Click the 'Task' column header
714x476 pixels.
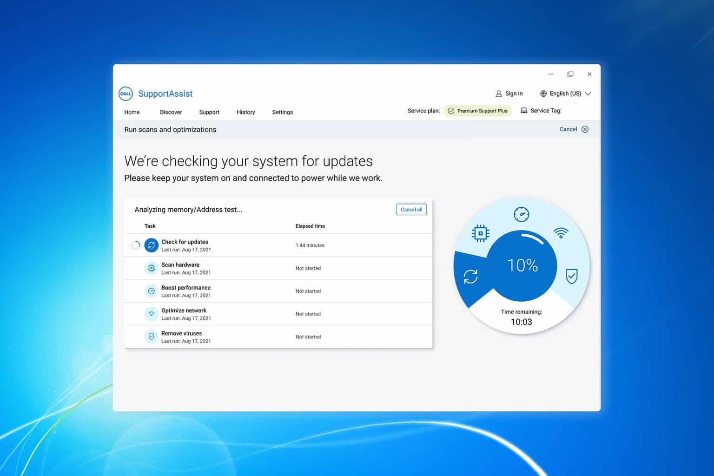click(150, 226)
